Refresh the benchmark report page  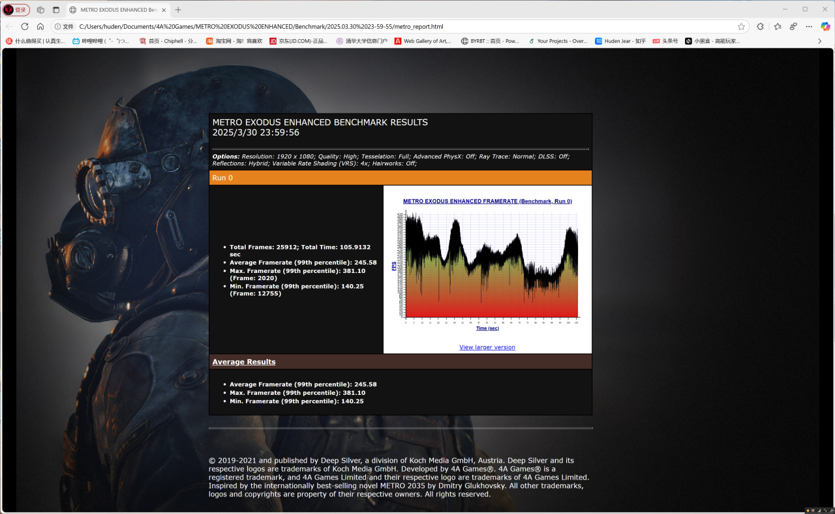click(25, 27)
